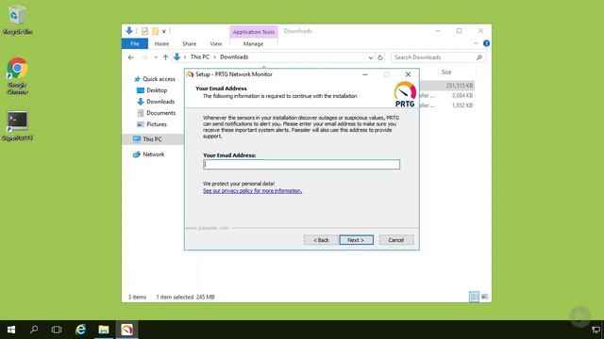This screenshot has height=339, width=604.
Task: Select PRTG setup taskbar icon
Action: (x=126, y=330)
